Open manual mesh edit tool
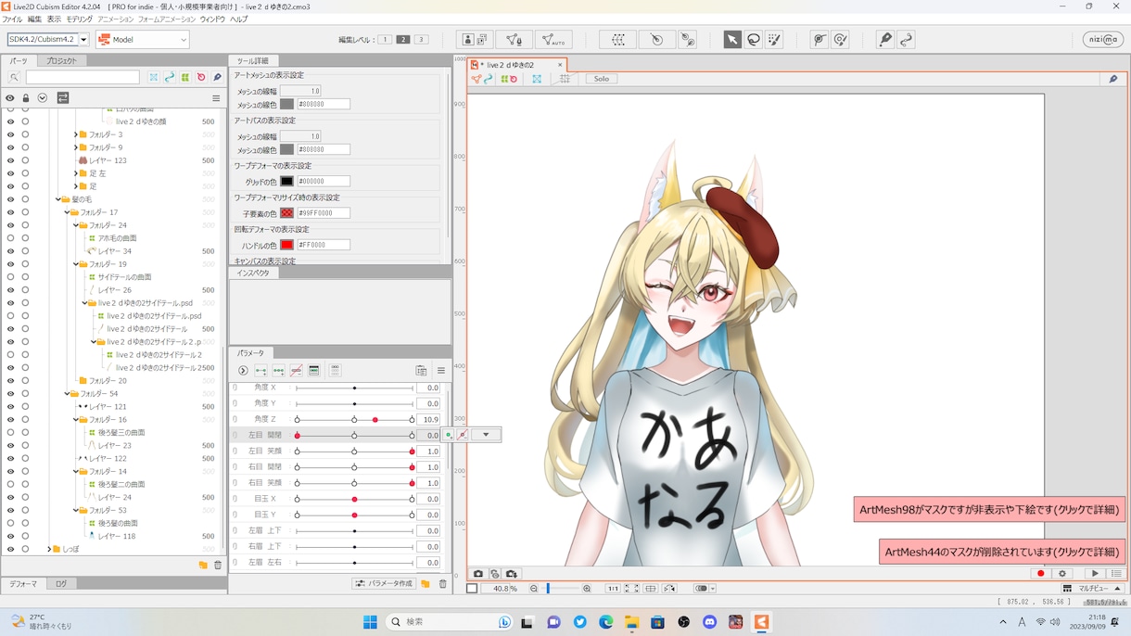Screen dimensions: 1131x636 tap(514, 40)
